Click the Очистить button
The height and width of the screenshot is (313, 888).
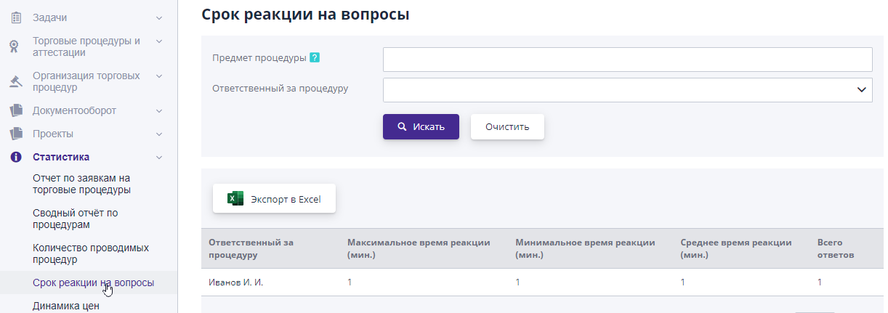click(x=507, y=127)
